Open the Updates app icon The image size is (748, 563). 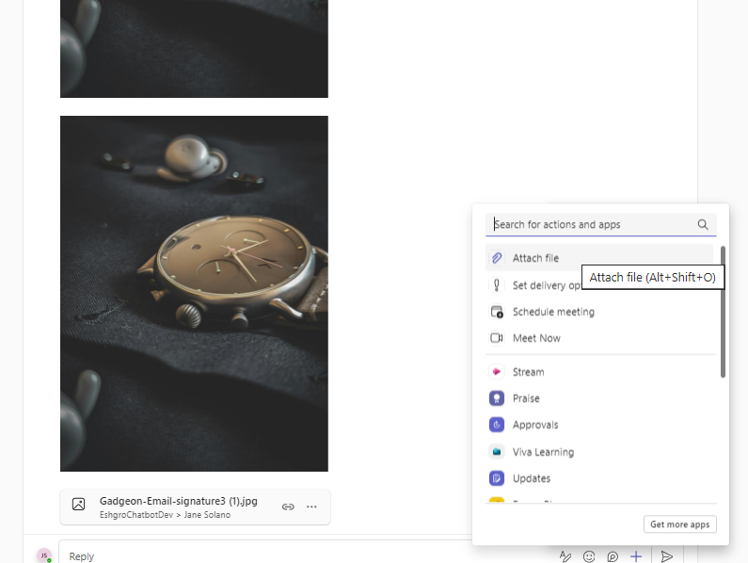(x=497, y=478)
